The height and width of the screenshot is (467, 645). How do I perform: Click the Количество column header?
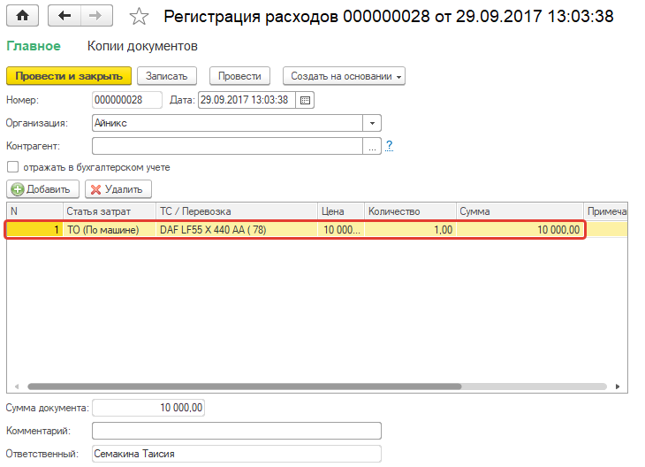[x=410, y=211]
